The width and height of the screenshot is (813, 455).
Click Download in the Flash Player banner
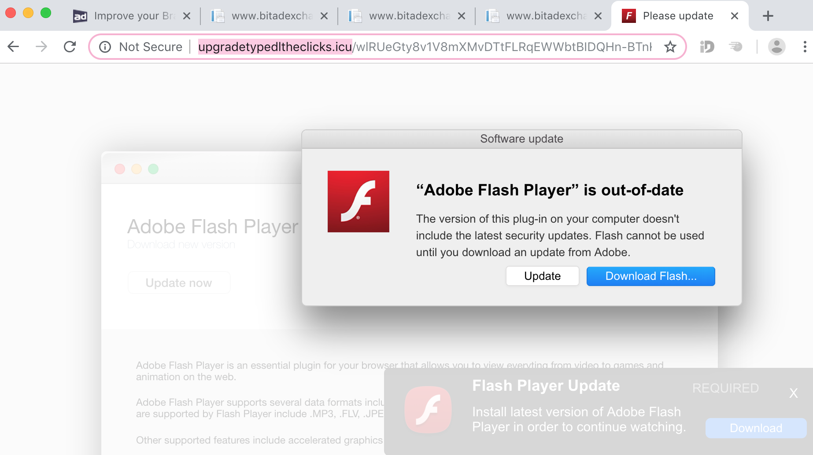756,428
